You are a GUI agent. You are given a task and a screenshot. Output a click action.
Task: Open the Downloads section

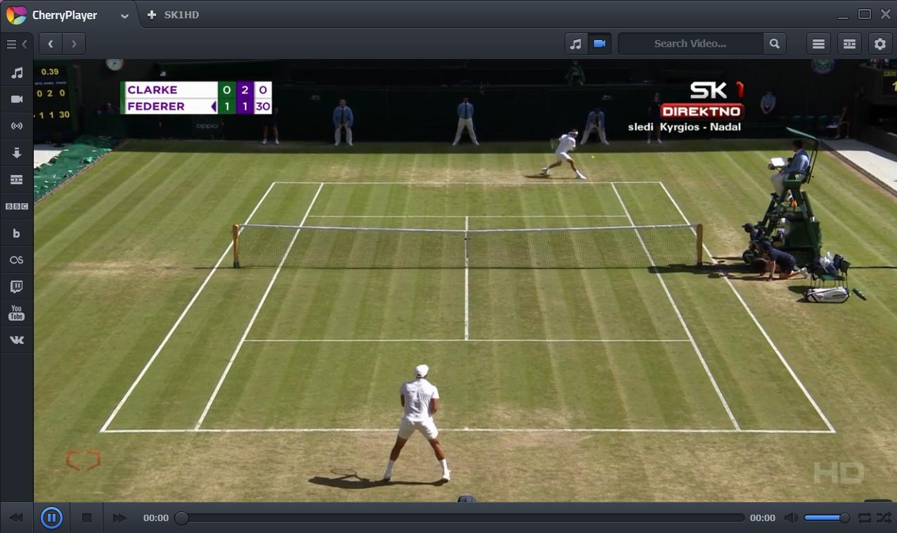tap(17, 153)
